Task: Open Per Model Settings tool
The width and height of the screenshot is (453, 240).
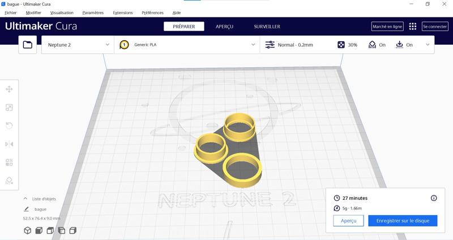Action: click(9, 162)
